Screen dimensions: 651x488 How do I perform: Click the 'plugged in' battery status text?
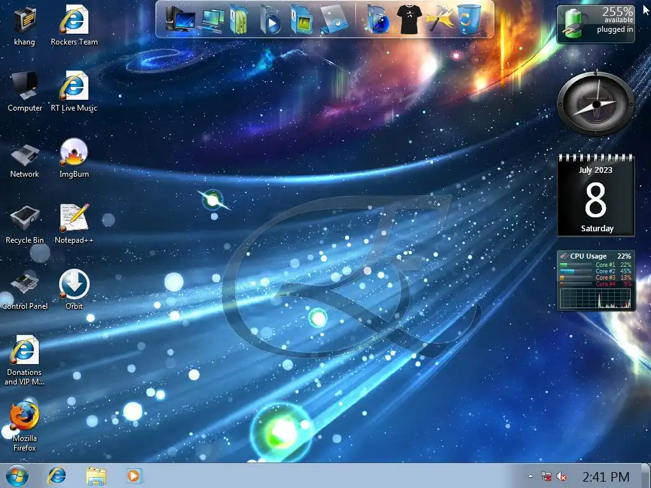tap(615, 29)
